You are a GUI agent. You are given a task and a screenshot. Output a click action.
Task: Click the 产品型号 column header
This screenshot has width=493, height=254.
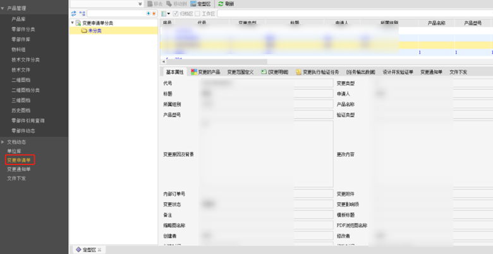(x=473, y=23)
